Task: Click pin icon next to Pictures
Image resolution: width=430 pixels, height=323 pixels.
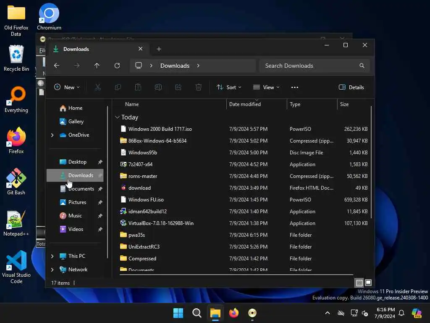Action: [100, 202]
